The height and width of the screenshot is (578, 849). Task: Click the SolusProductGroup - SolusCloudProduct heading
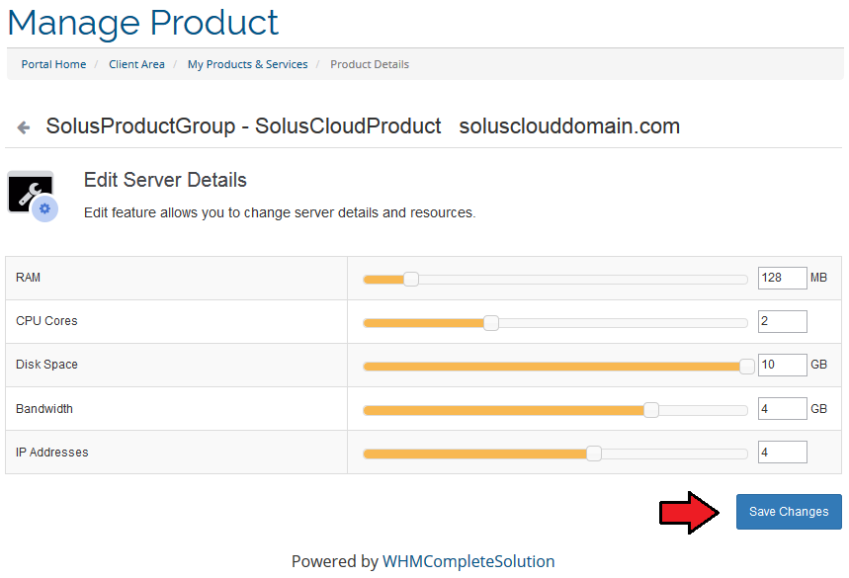(244, 126)
